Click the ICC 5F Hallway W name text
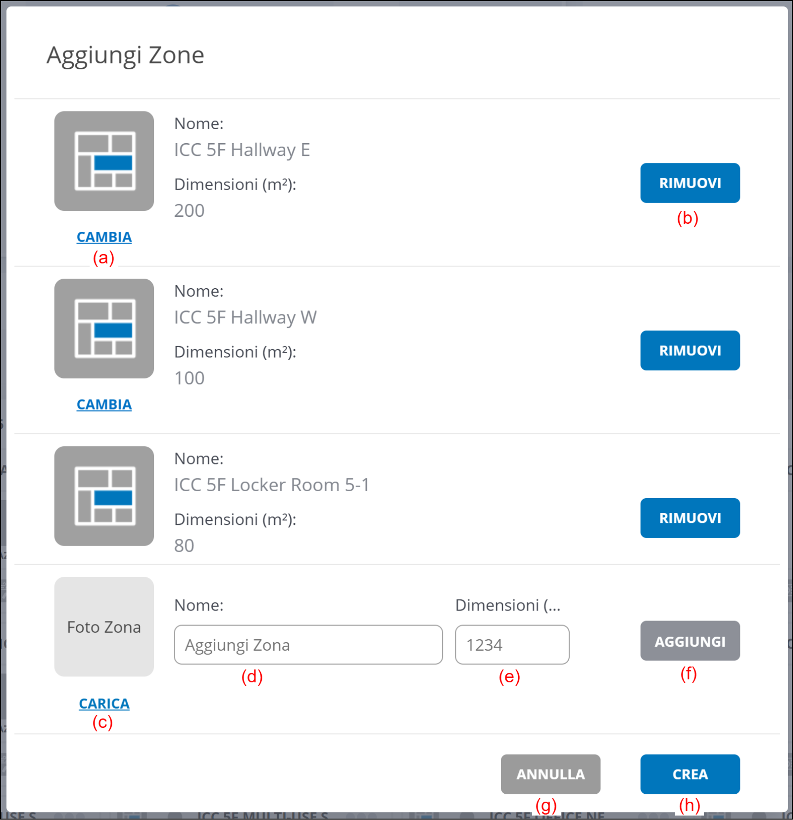Screen dimensions: 793x820 pos(245,317)
